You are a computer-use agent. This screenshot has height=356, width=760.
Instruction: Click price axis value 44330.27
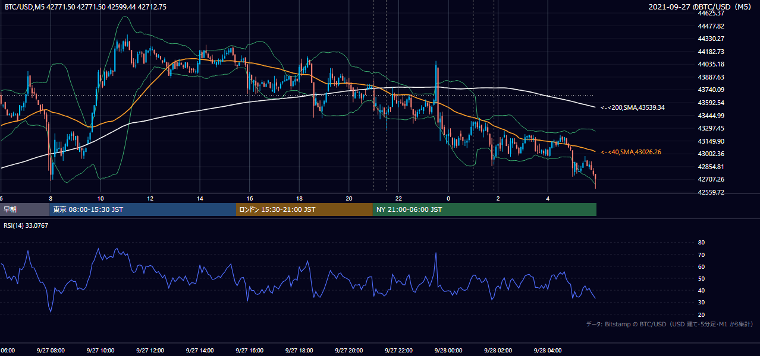(711, 39)
